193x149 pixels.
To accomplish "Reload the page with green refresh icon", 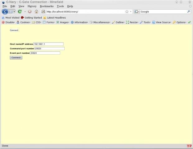I will click(20, 11).
